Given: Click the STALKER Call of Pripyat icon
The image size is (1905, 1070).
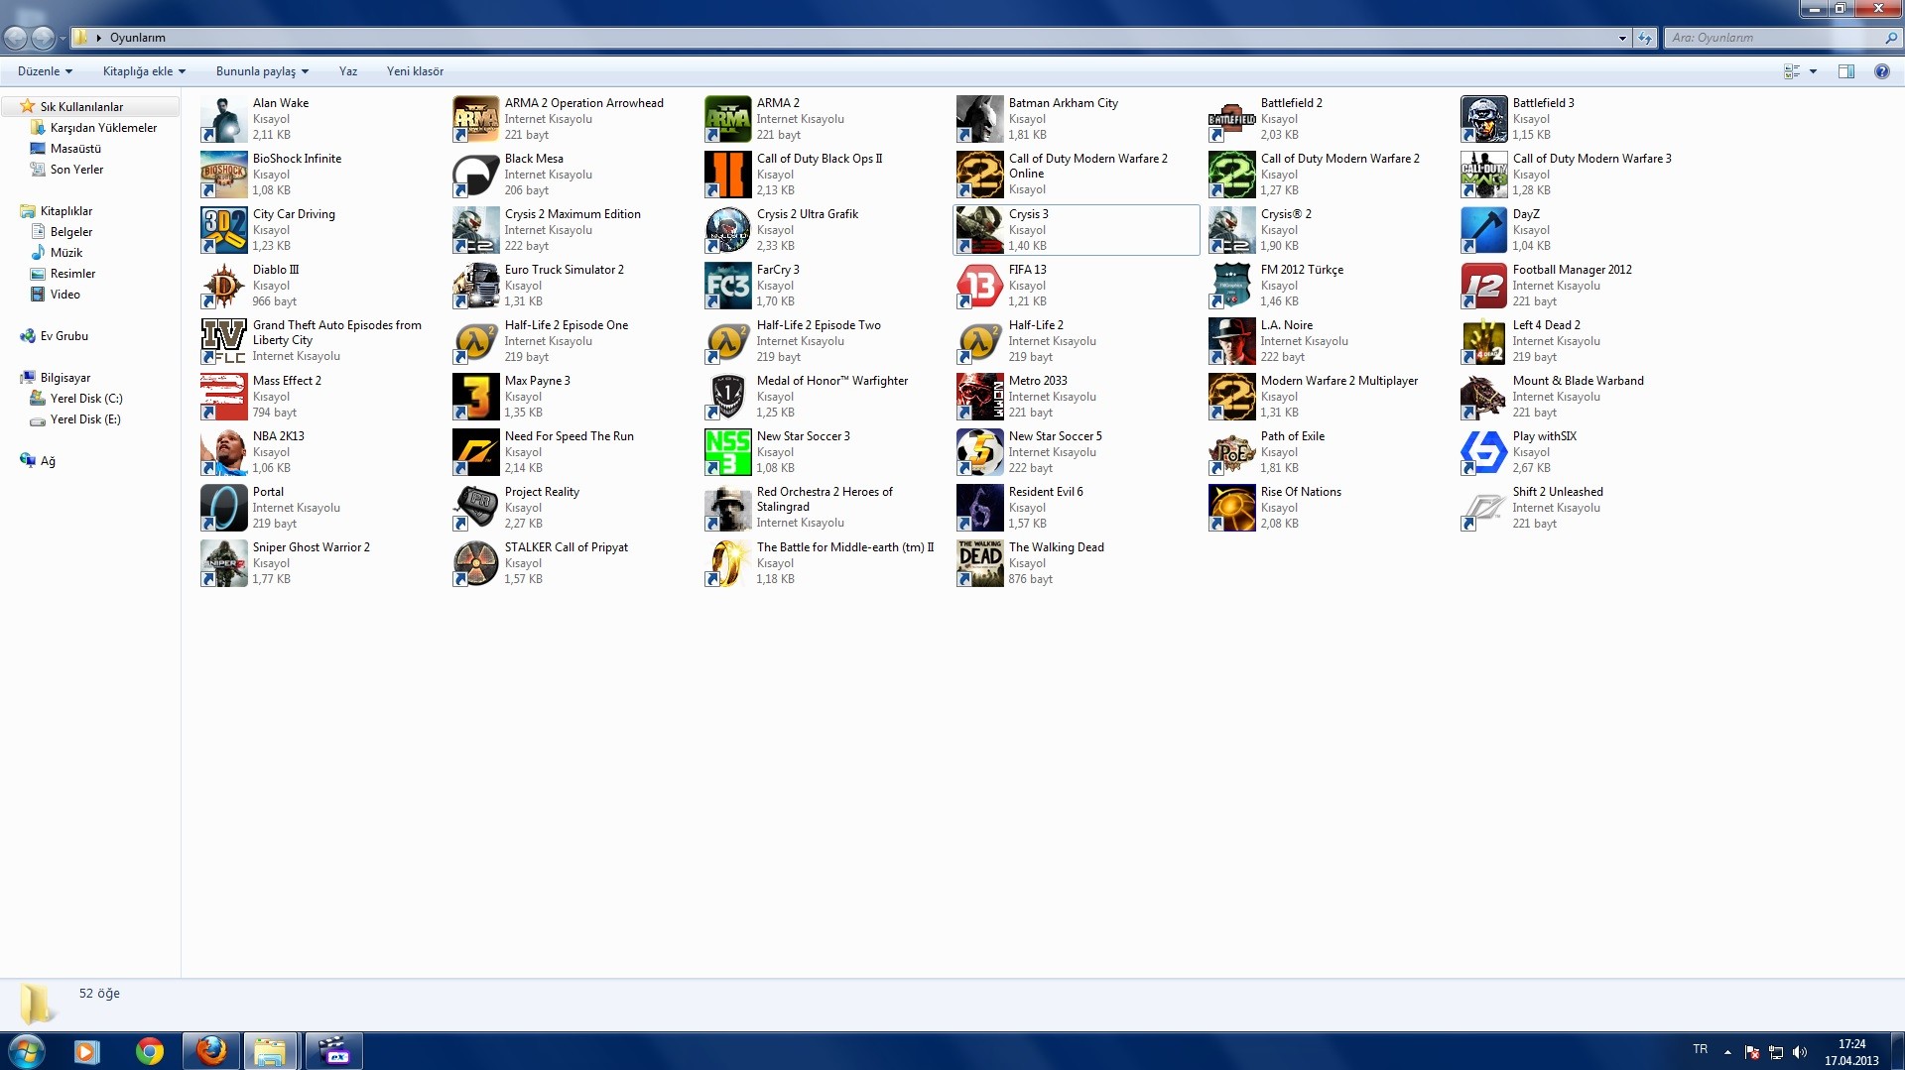Looking at the screenshot, I should tap(476, 563).
